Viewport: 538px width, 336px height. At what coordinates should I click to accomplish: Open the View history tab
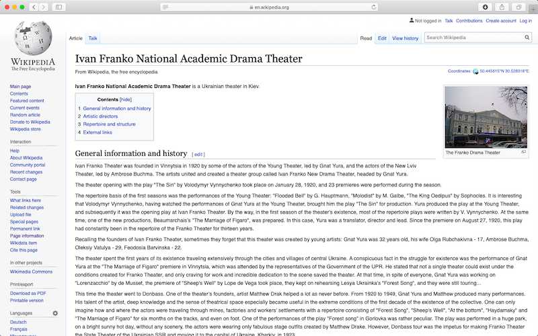406,38
